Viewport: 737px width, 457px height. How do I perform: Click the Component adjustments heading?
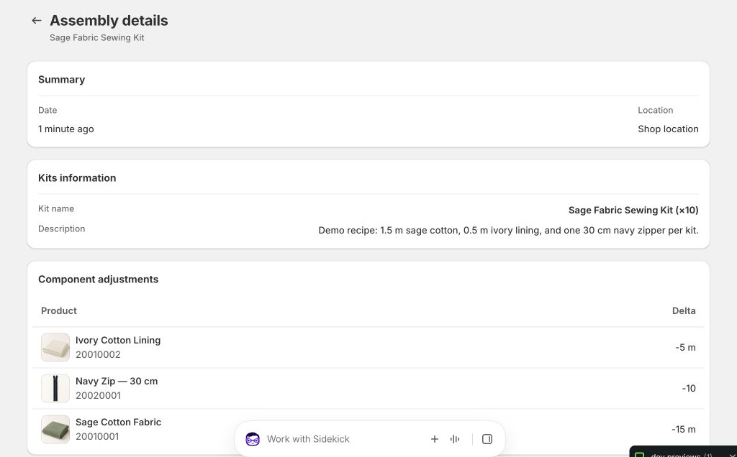(98, 280)
